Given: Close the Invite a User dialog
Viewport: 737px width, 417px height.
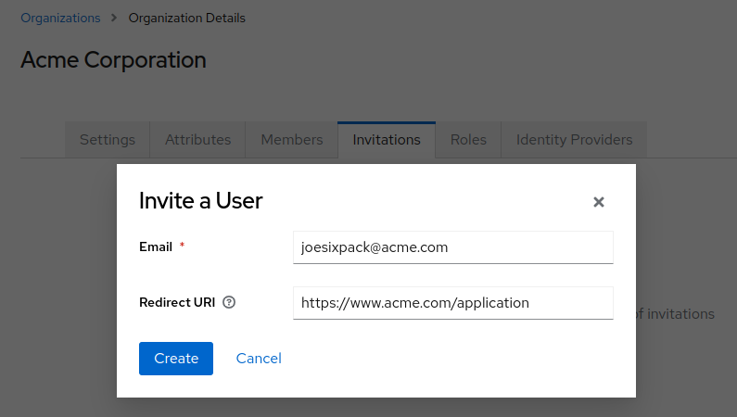Looking at the screenshot, I should tap(599, 202).
